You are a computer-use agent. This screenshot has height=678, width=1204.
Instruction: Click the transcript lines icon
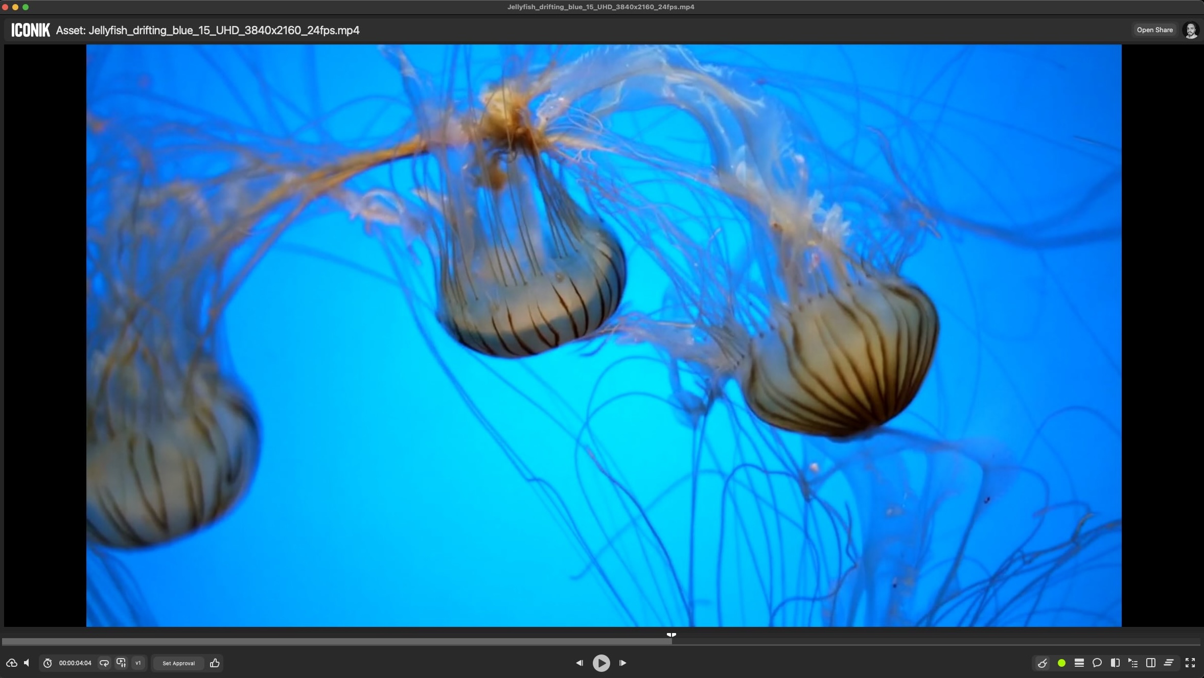1168,663
